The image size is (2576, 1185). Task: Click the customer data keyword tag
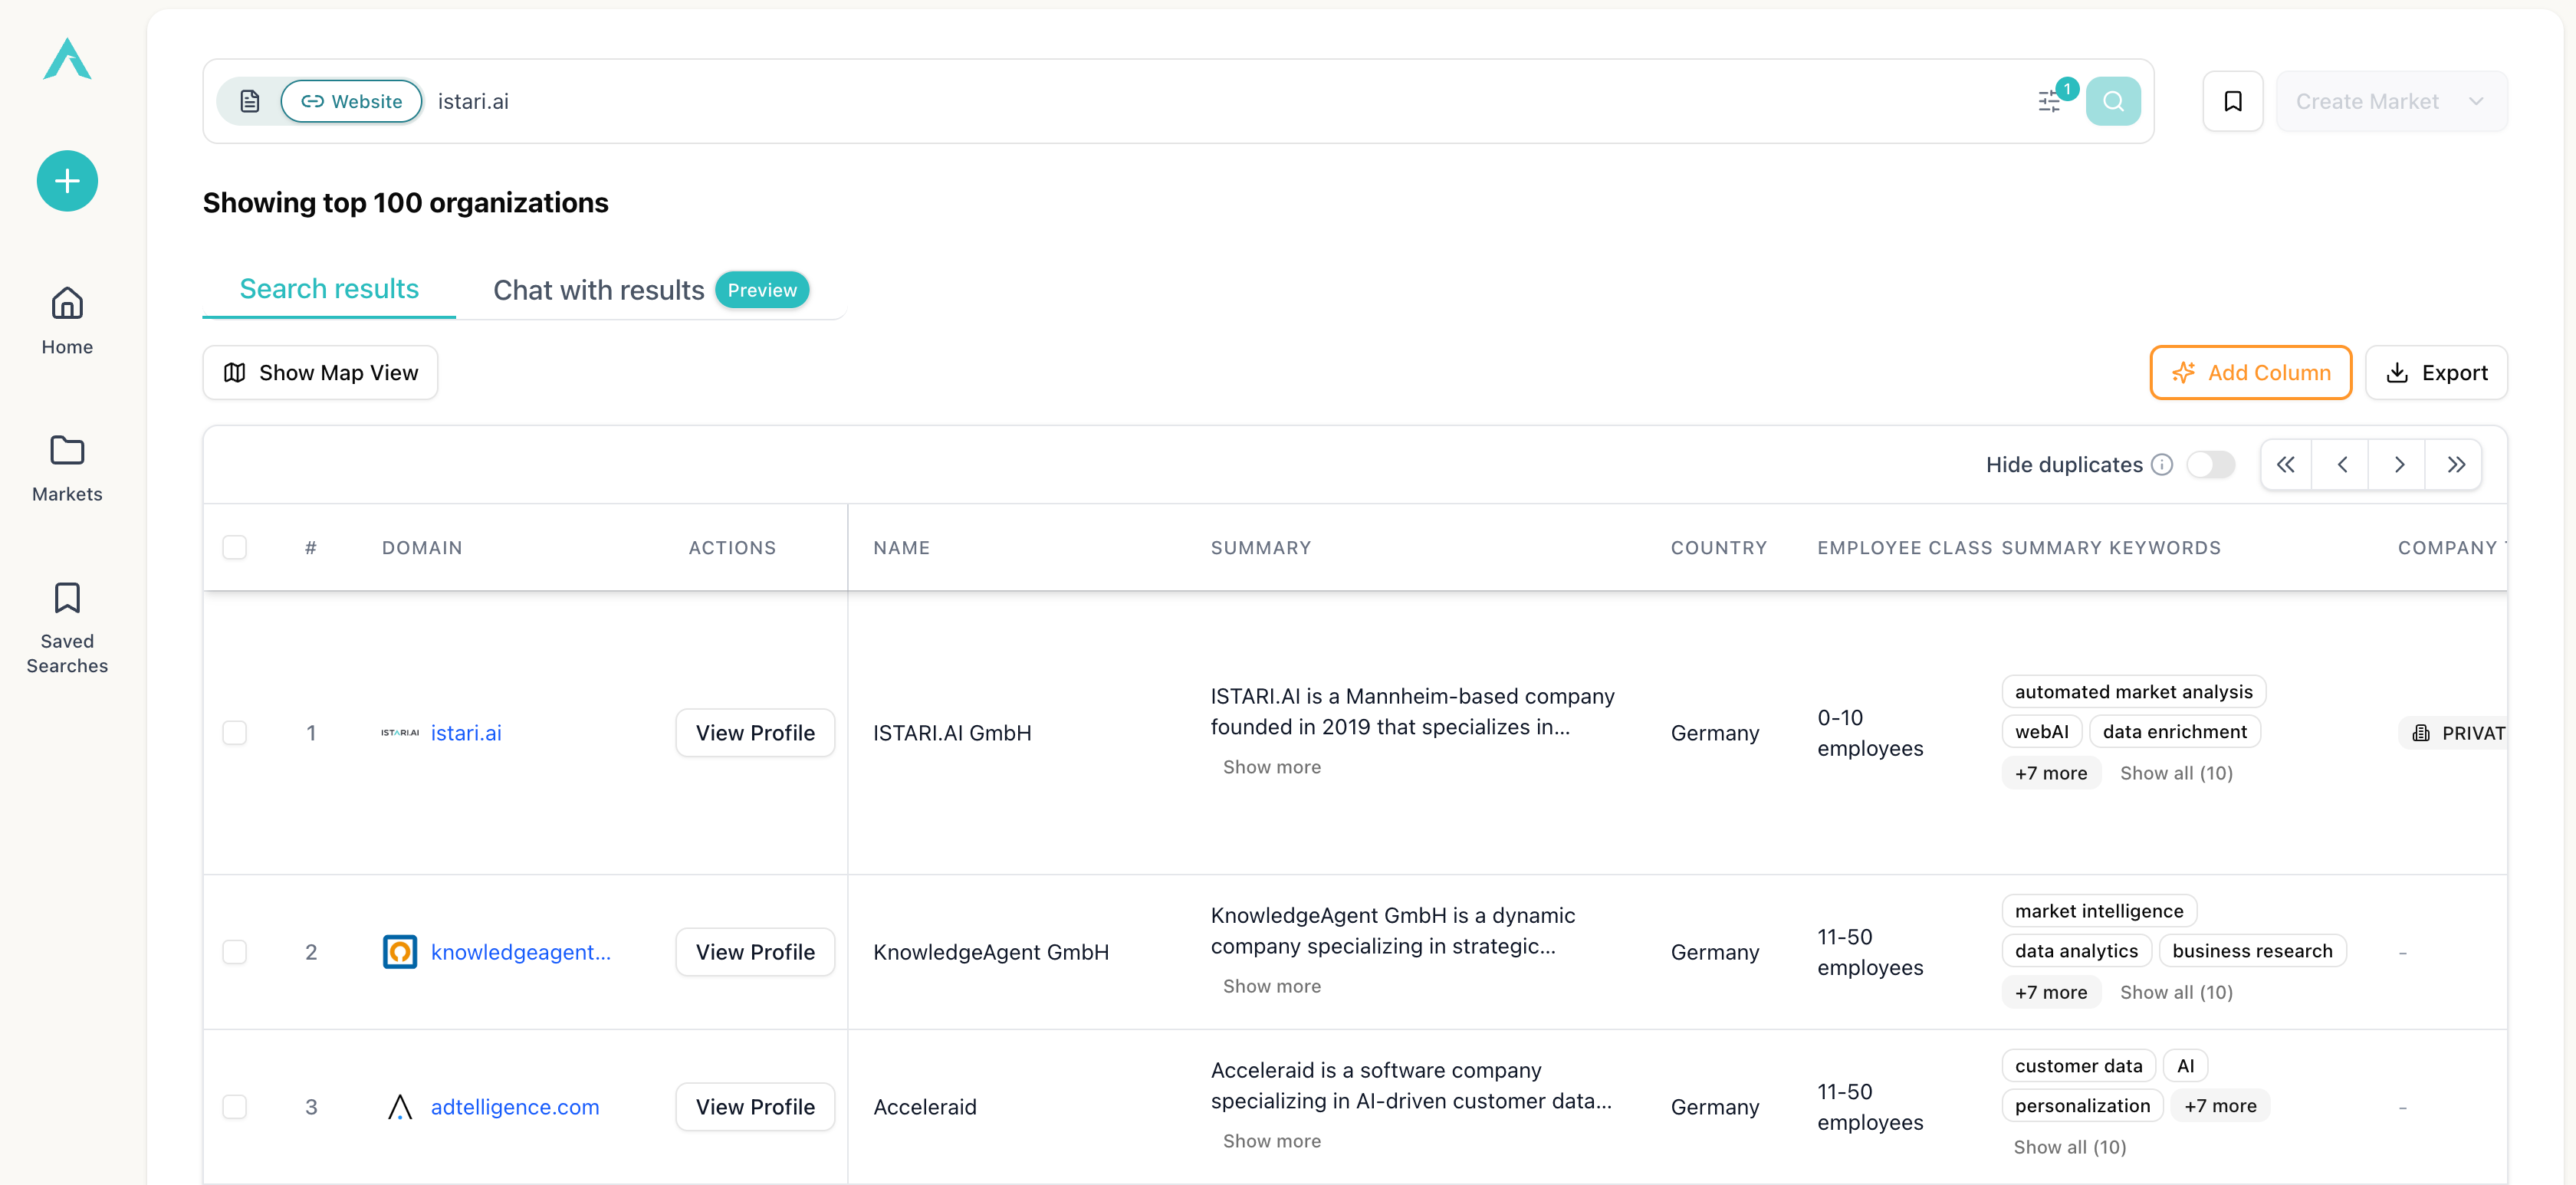pyautogui.click(x=2078, y=1066)
